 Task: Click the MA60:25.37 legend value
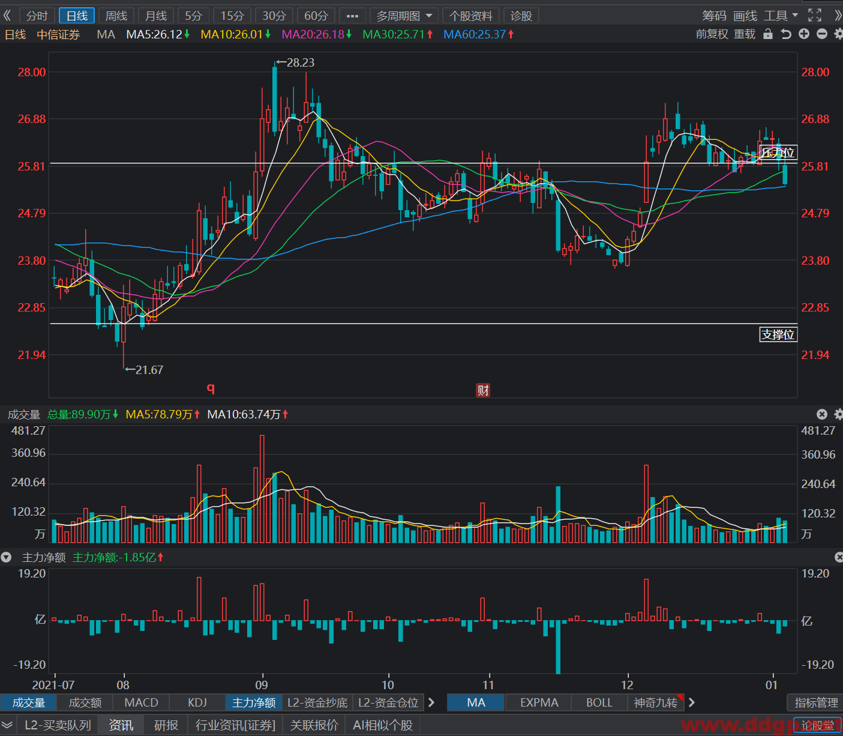[479, 34]
